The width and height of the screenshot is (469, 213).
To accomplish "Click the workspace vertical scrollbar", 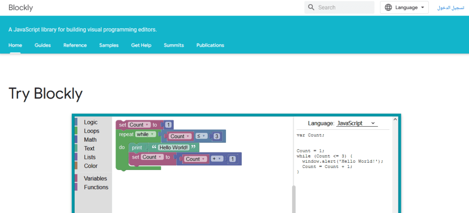I will (x=294, y=199).
